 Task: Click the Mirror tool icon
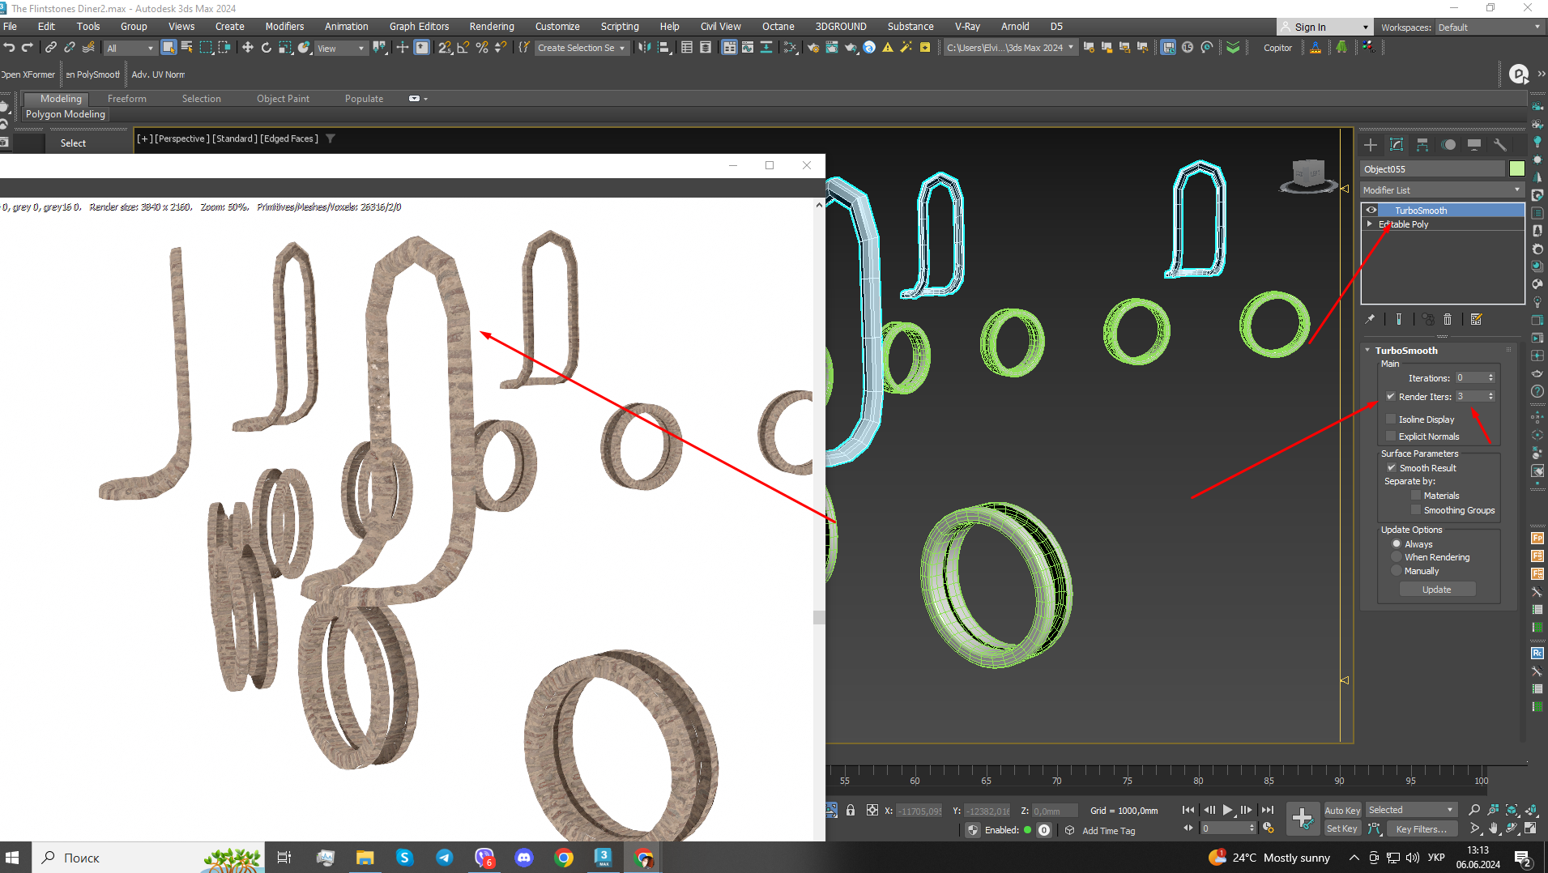point(645,48)
